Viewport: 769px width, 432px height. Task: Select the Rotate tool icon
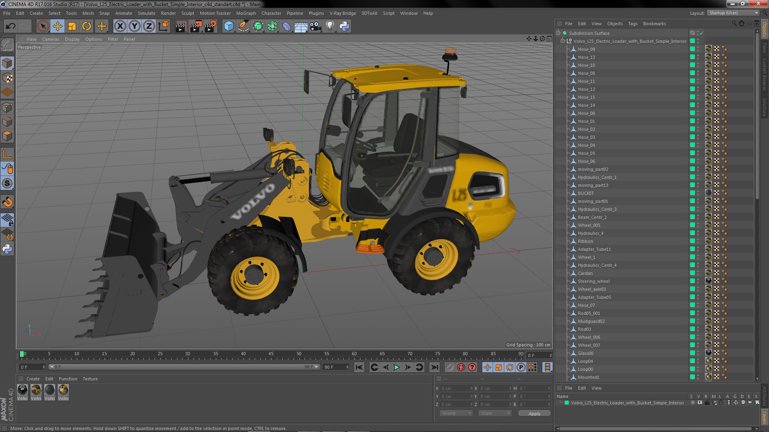tap(87, 26)
